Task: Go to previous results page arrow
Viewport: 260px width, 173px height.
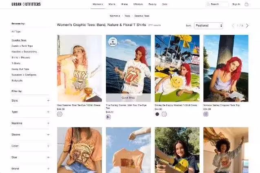Action: click(x=233, y=26)
